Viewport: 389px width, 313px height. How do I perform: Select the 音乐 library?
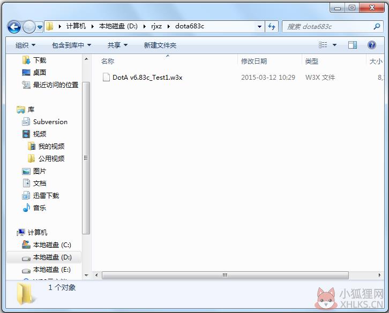pyautogui.click(x=40, y=208)
